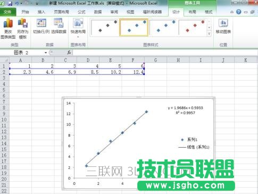Select the trendline equation y = 1.9686x + 0.5933
Image resolution: width=258 pixels, height=194 pixels.
(x=186, y=108)
